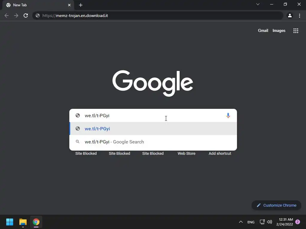Image resolution: width=306 pixels, height=229 pixels.
Task: Open notifications badge showing 2
Action: point(298,222)
